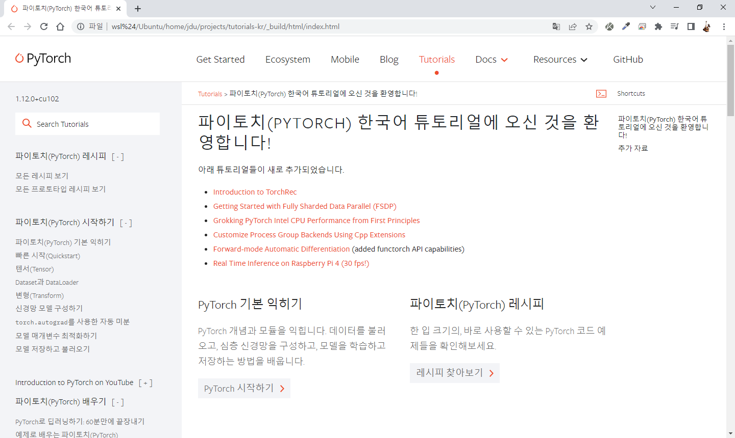Click the Tutorials breadcrumb link

pos(210,94)
